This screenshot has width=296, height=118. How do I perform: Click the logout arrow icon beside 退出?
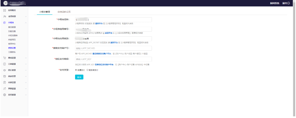coord(289,3)
